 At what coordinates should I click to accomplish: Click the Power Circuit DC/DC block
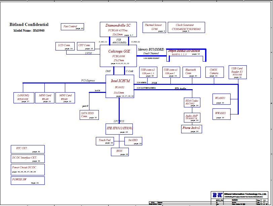pos(28,170)
